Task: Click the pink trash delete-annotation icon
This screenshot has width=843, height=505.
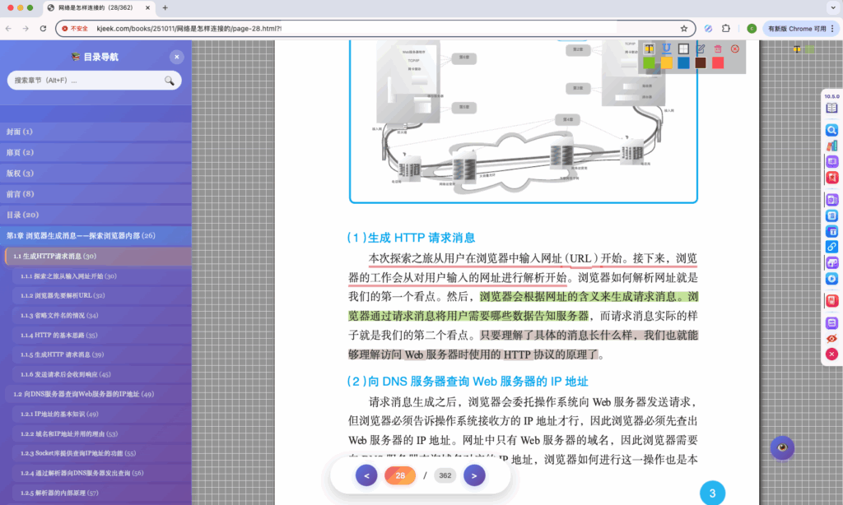Action: [x=718, y=49]
